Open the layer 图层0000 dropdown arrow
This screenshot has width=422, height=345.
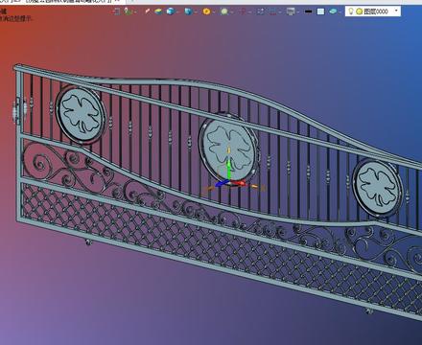pos(396,11)
